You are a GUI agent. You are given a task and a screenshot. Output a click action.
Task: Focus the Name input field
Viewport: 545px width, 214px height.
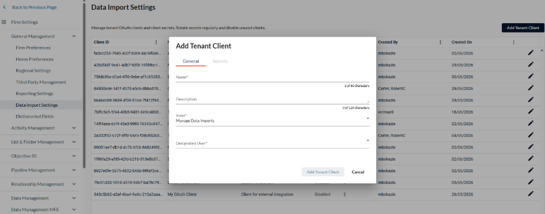[272, 77]
